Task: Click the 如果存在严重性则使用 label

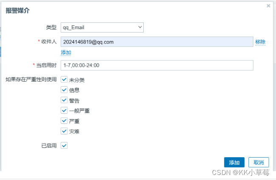Action: 31,79
